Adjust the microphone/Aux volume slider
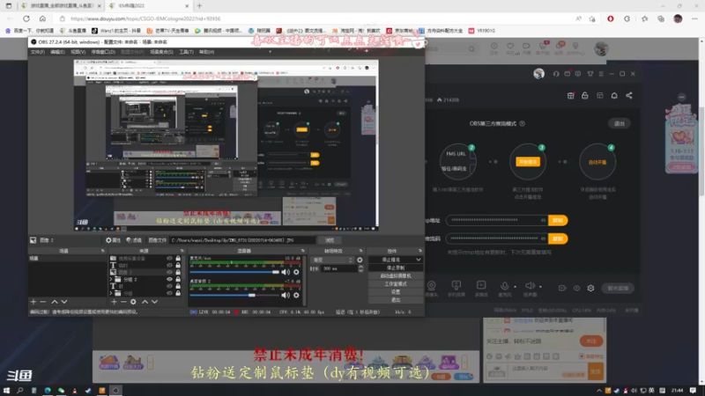This screenshot has height=396, width=705. [x=234, y=272]
